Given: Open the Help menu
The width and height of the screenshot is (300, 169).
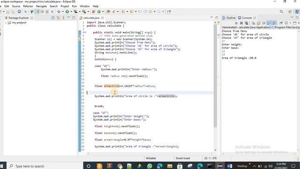Looking at the screenshot, I should point(96,6).
